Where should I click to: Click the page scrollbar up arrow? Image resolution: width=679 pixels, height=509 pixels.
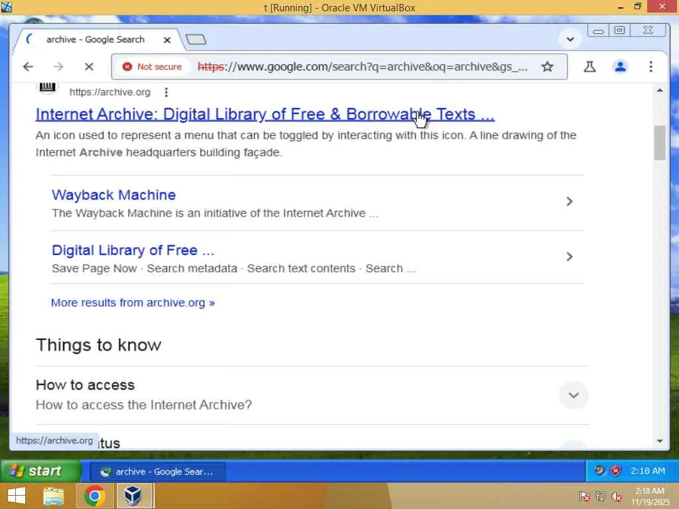pyautogui.click(x=660, y=90)
